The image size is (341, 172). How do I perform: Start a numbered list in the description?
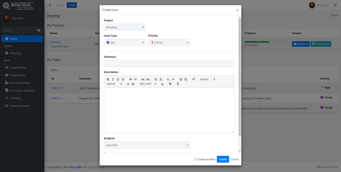(x=156, y=80)
